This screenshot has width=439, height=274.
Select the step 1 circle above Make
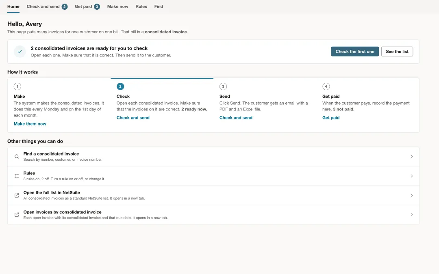17,86
